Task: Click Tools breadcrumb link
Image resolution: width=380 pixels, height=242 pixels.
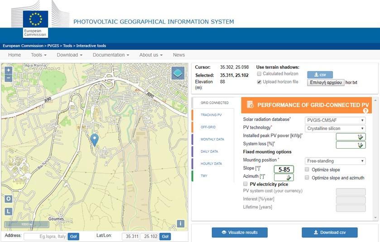Action: (67, 46)
